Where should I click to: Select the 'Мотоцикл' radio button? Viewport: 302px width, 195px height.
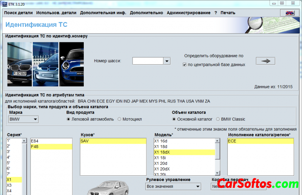pos(120,119)
